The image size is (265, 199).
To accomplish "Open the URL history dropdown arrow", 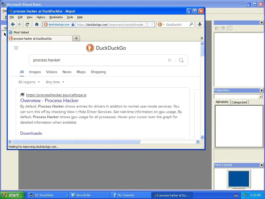I will [152, 24].
